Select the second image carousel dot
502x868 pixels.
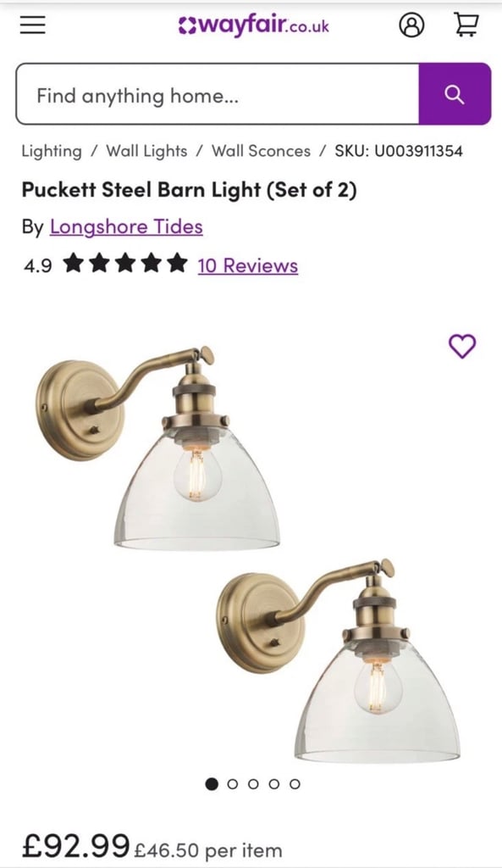coord(233,784)
